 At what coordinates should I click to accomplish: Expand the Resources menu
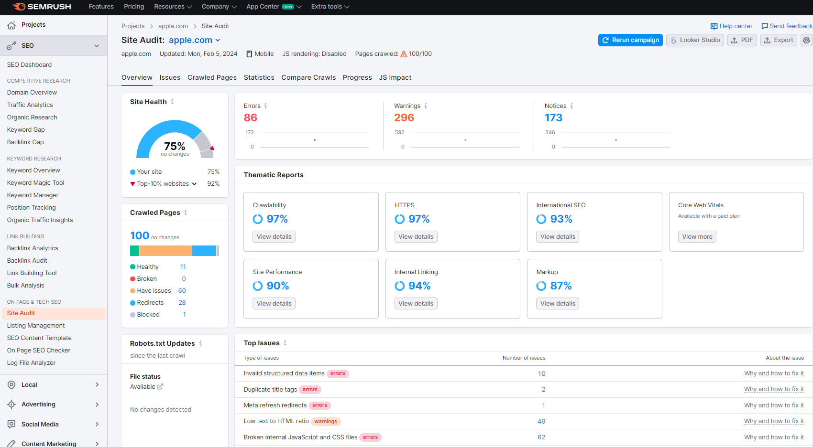pos(173,7)
